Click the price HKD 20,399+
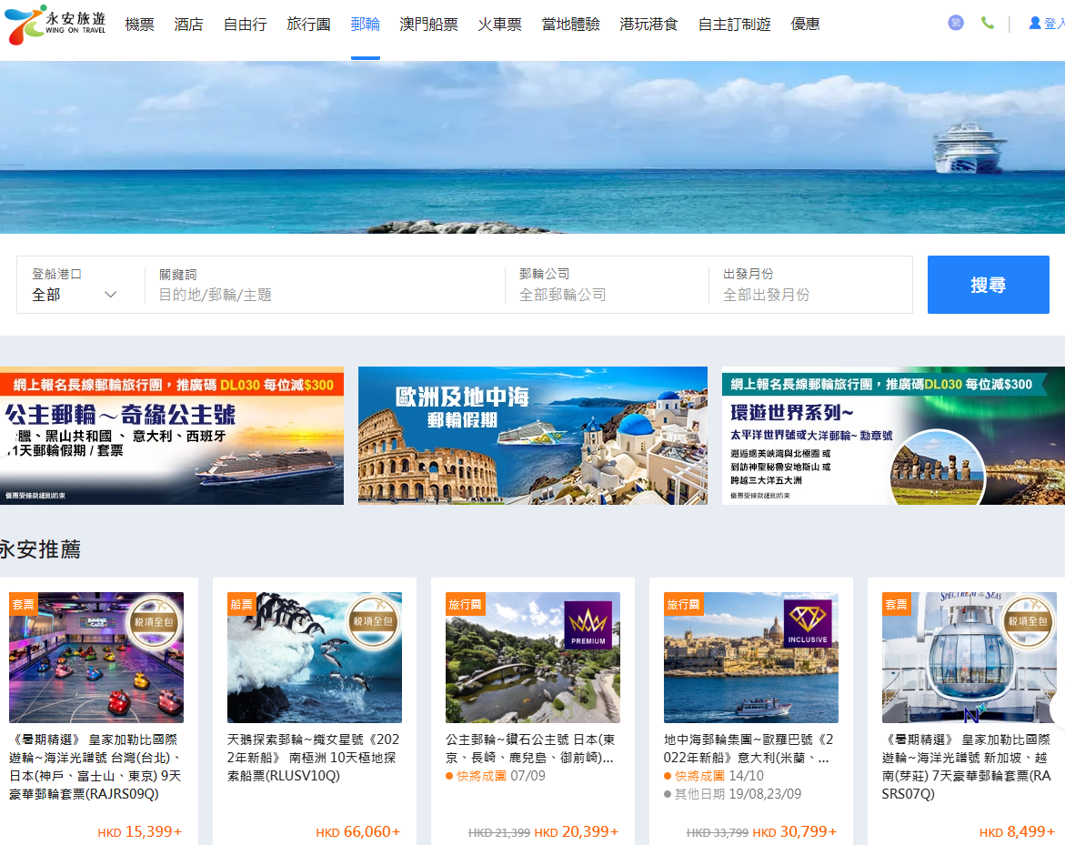 click(x=577, y=832)
